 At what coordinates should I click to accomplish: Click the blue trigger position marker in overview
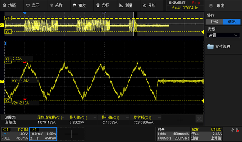point(25,13)
